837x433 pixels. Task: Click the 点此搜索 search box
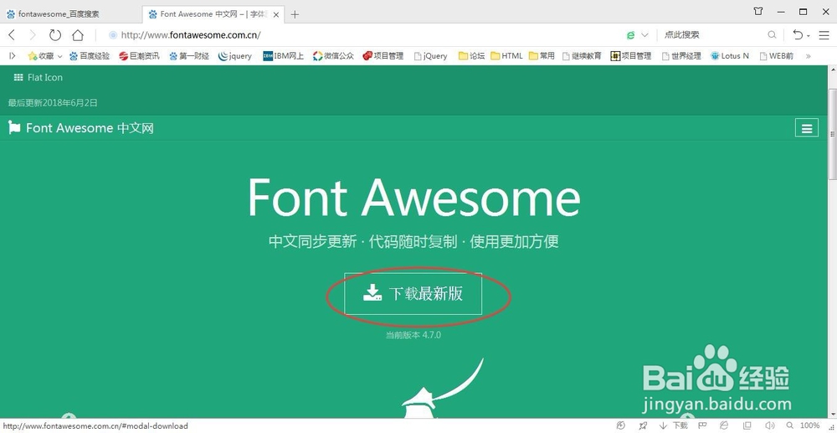(712, 35)
